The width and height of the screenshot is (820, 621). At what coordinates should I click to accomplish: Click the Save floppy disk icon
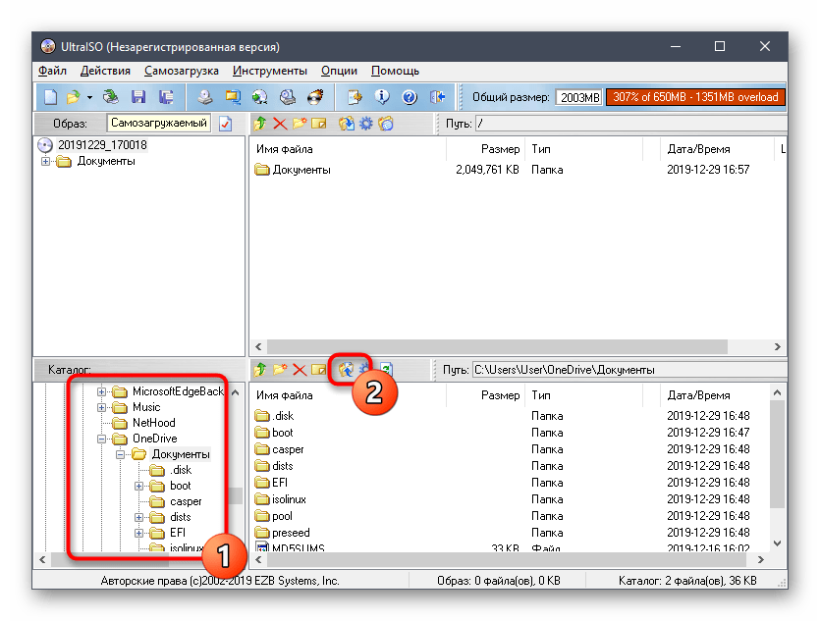tap(138, 97)
